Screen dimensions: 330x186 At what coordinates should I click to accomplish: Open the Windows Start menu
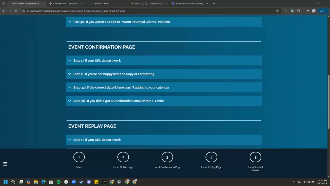click(5, 182)
